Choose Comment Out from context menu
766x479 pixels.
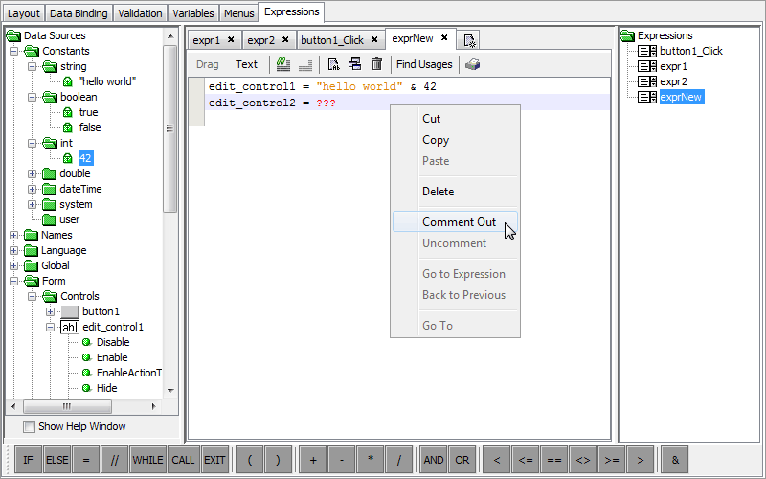coord(459,221)
